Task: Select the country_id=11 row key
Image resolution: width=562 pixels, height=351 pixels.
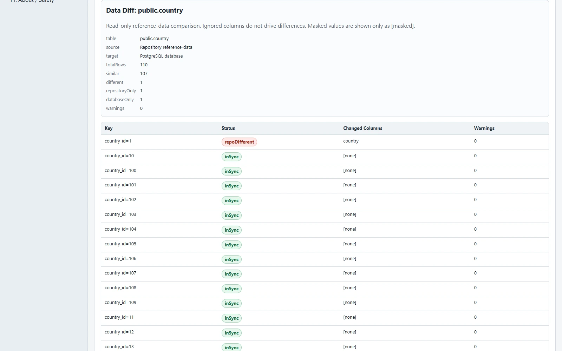Action: (x=119, y=317)
